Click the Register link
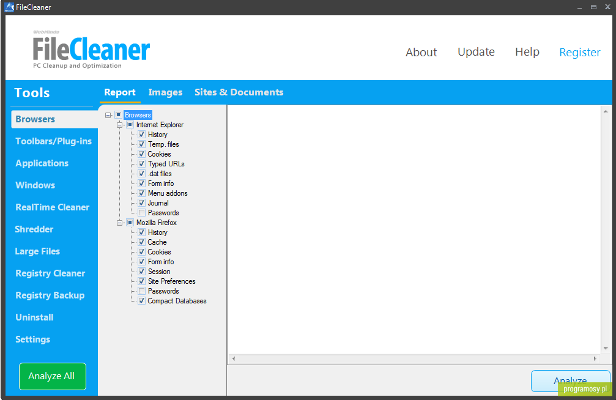 pos(579,52)
